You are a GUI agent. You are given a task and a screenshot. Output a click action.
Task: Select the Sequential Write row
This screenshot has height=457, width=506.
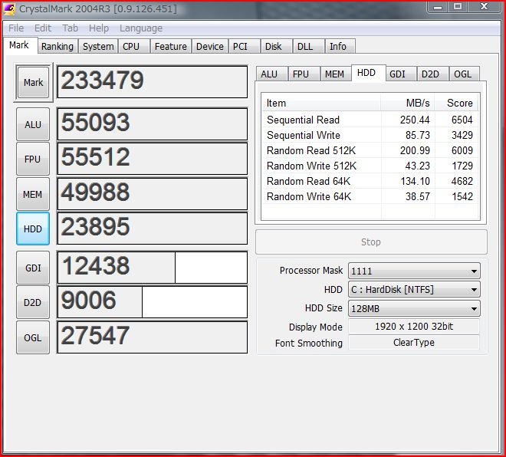[x=370, y=135]
